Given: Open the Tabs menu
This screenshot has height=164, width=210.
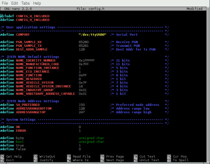Looking at the screenshot, I should (x=25, y=3).
